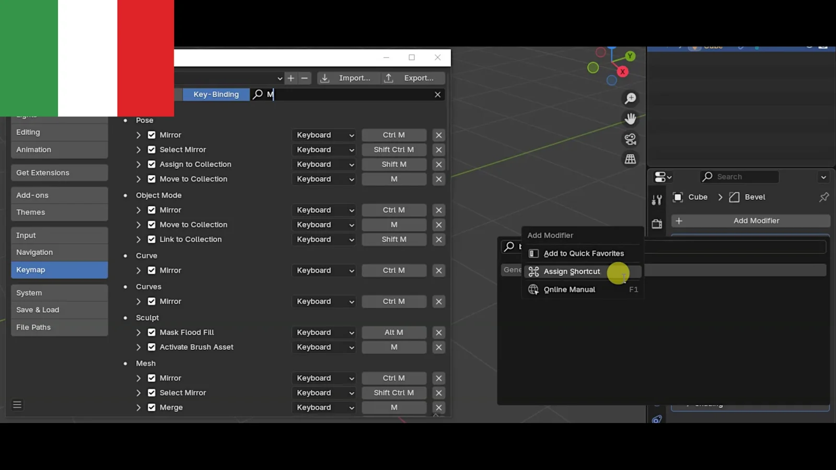Choose Assign Shortcut from context menu
This screenshot has width=836, height=470.
point(572,272)
